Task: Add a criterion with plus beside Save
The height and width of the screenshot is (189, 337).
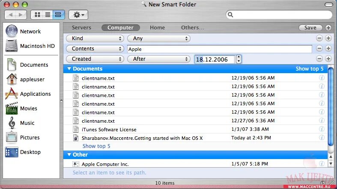Action: click(x=328, y=28)
